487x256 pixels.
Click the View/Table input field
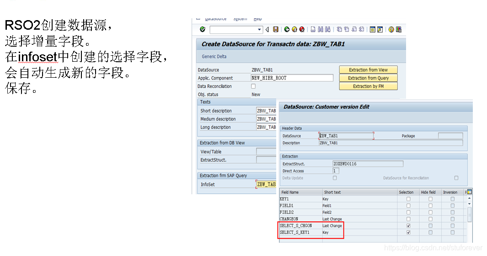tap(266, 151)
